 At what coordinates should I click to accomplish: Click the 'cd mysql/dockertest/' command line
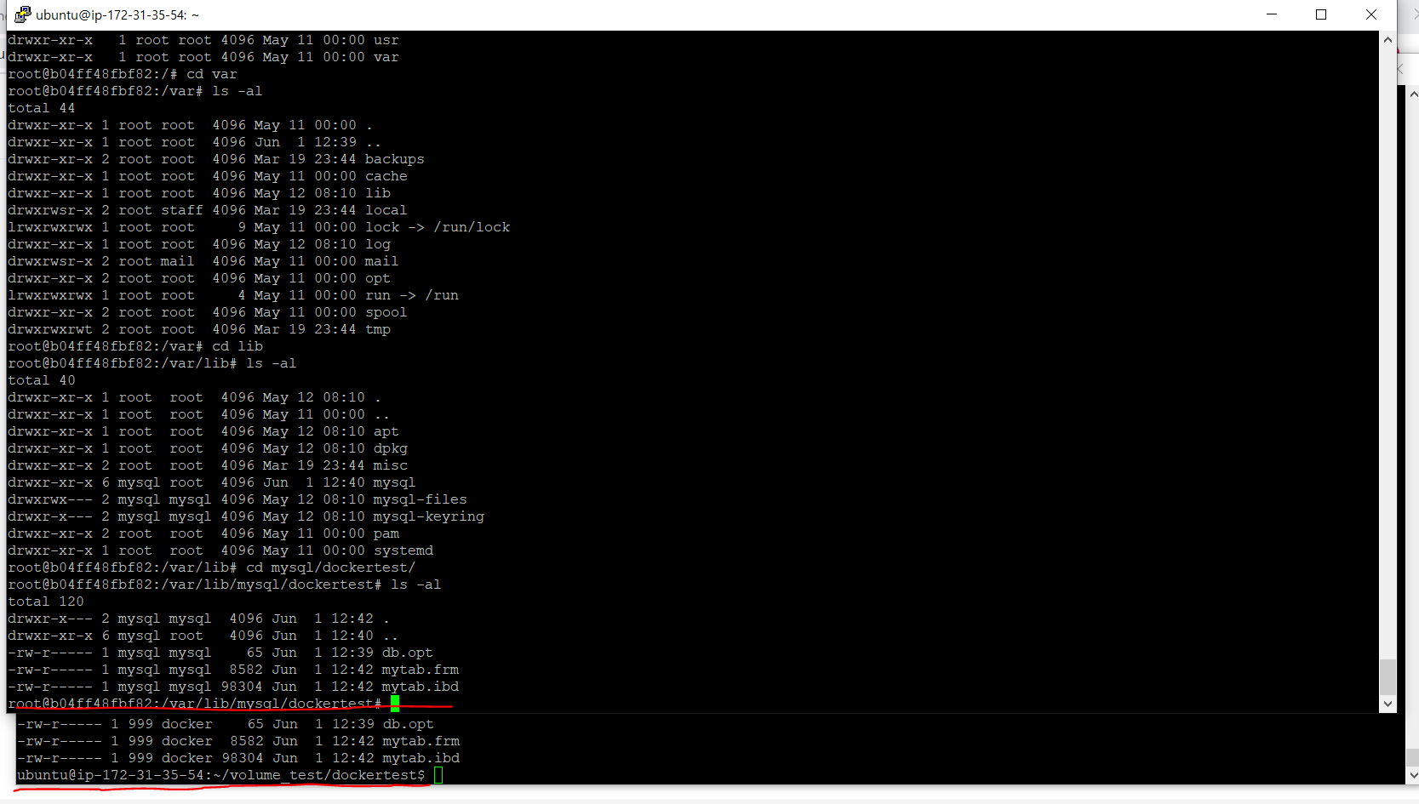pyautogui.click(x=212, y=567)
